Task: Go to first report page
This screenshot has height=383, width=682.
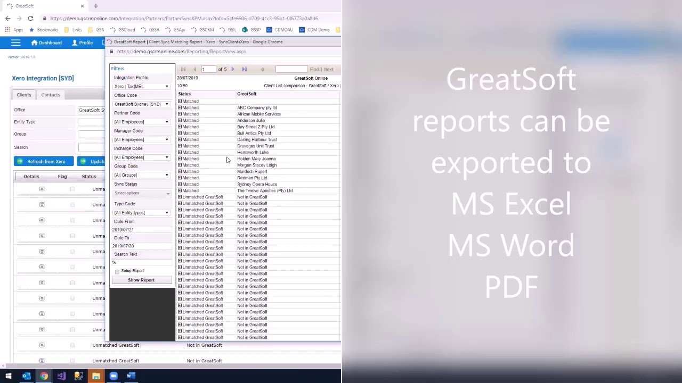Action: (183, 69)
